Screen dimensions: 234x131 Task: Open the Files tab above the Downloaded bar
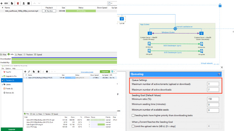point(3,55)
